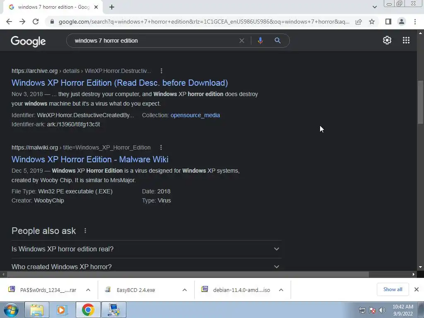Close the windows 7 horror edition tab

point(96,7)
